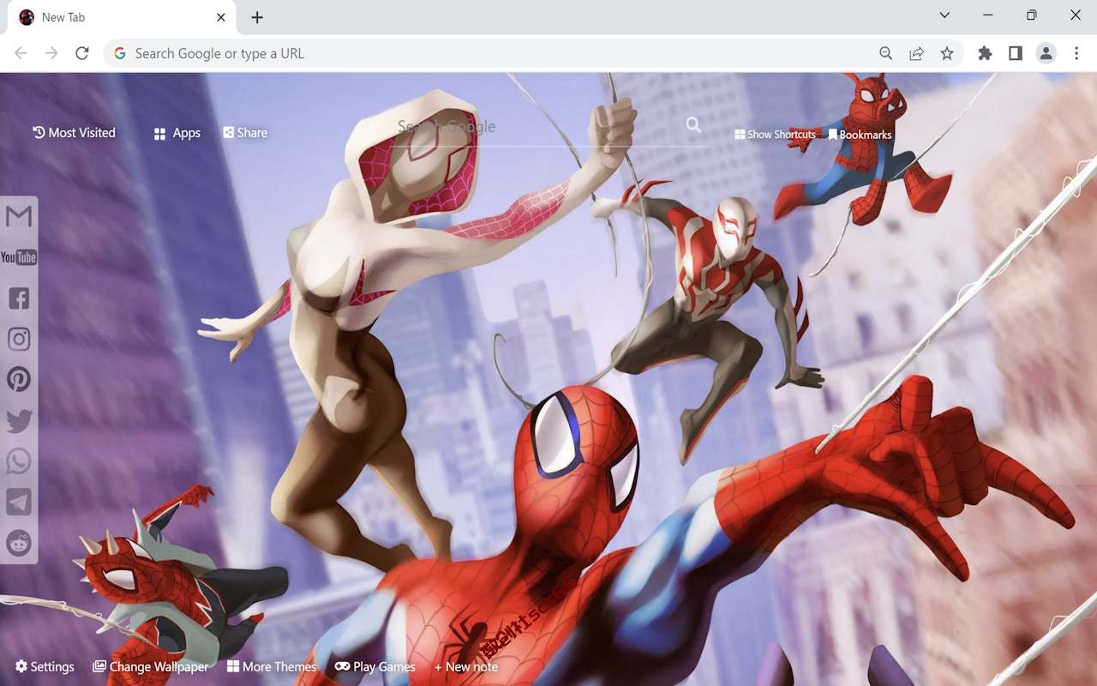
Task: Toggle Show Shortcuts
Action: pyautogui.click(x=775, y=135)
